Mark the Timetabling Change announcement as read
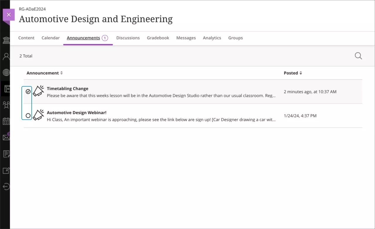375x229 pixels. click(x=28, y=91)
